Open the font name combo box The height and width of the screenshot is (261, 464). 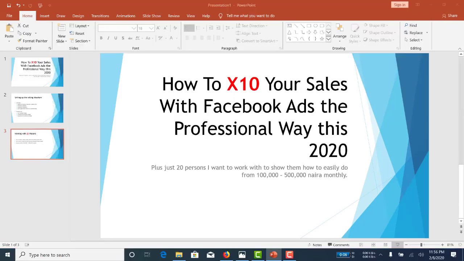pos(117,28)
